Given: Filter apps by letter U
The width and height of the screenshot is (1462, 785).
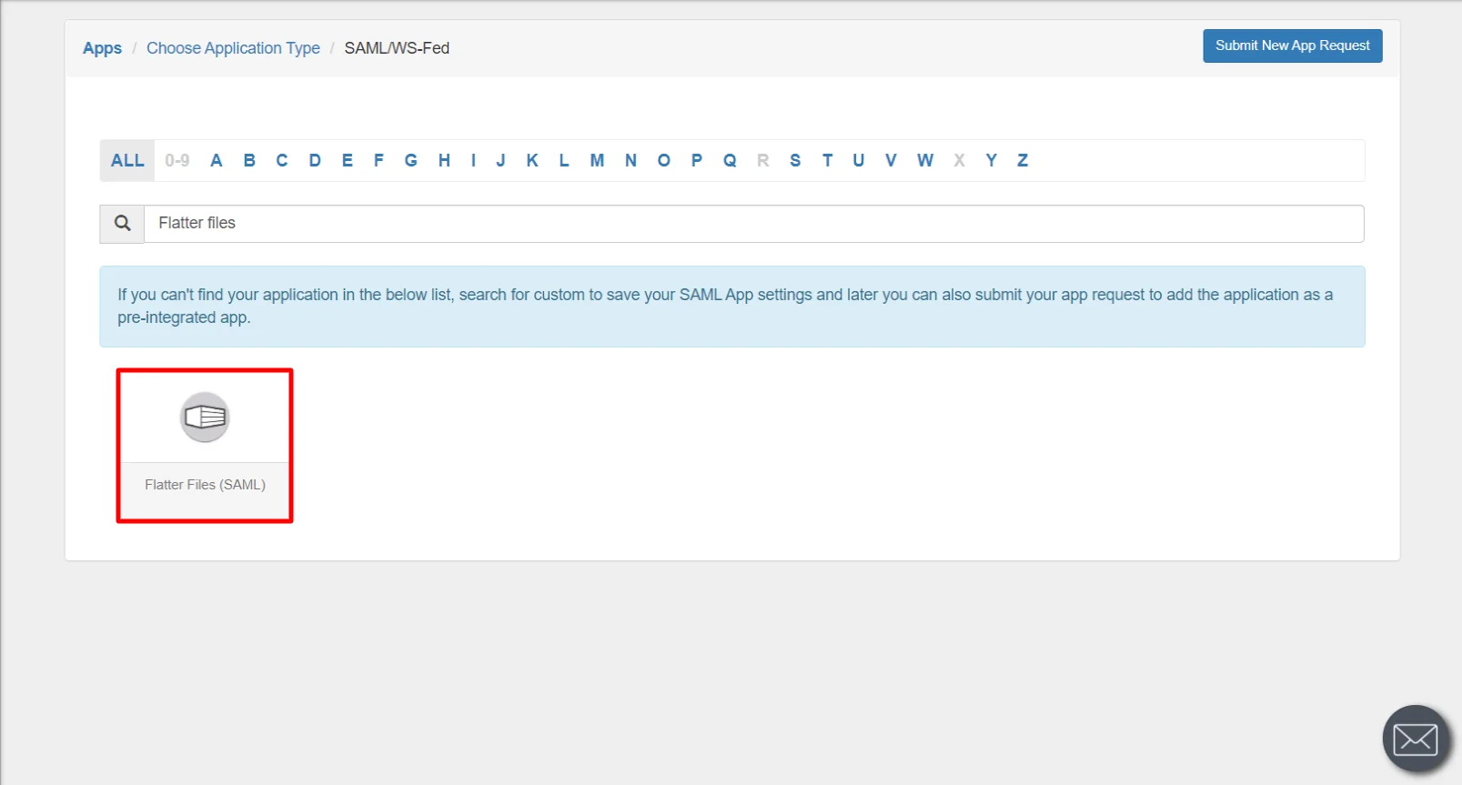Looking at the screenshot, I should tap(859, 160).
